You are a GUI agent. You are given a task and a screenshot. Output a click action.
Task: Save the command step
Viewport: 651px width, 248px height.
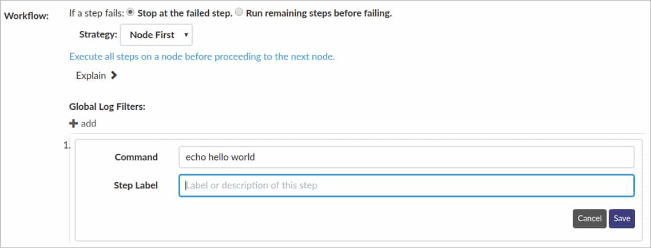pos(622,218)
